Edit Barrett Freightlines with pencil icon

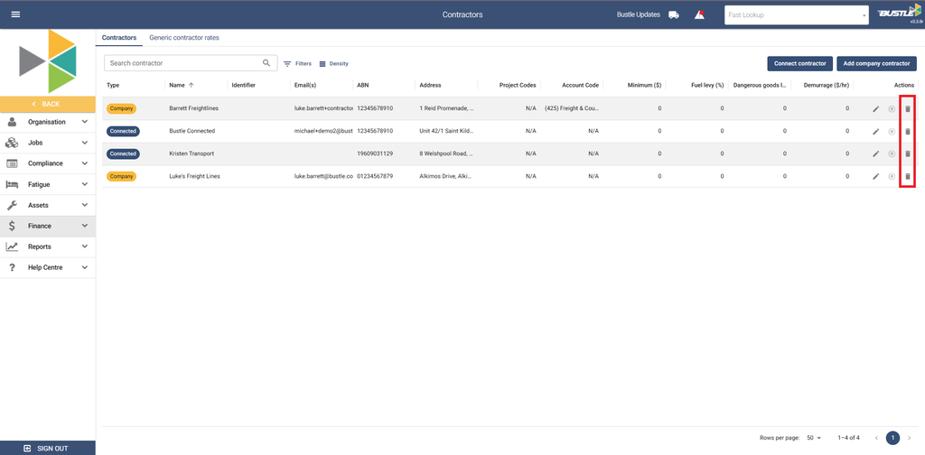(x=876, y=108)
